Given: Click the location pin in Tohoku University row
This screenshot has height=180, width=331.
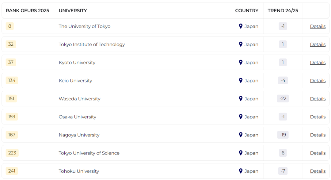Looking at the screenshot, I should [241, 171].
